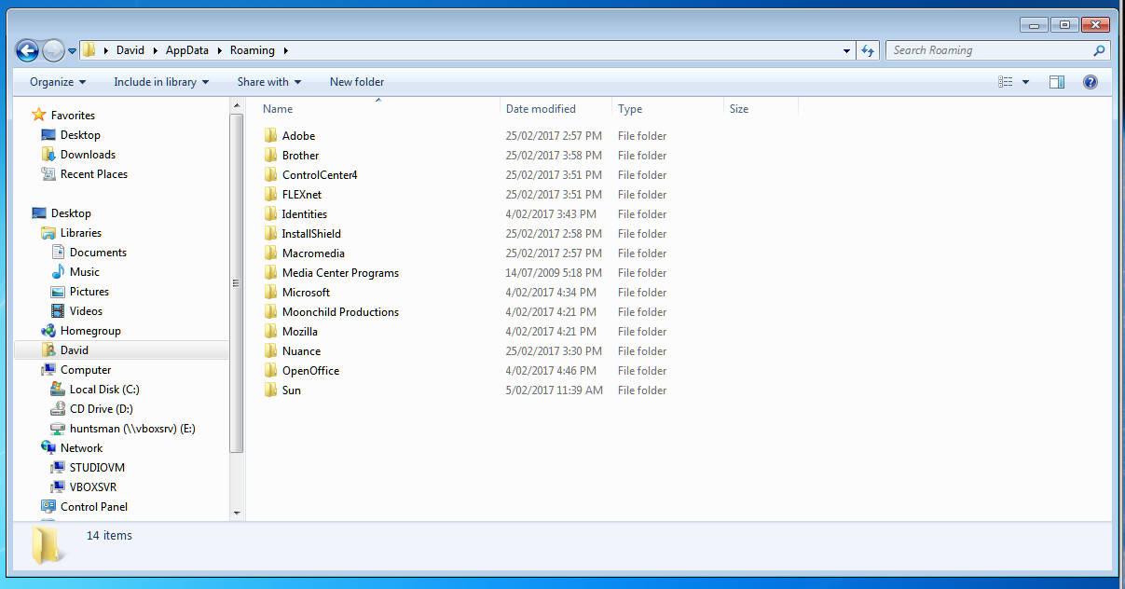1125x589 pixels.
Task: Click the 5/02/2017 11:39 AM date
Action: (554, 390)
